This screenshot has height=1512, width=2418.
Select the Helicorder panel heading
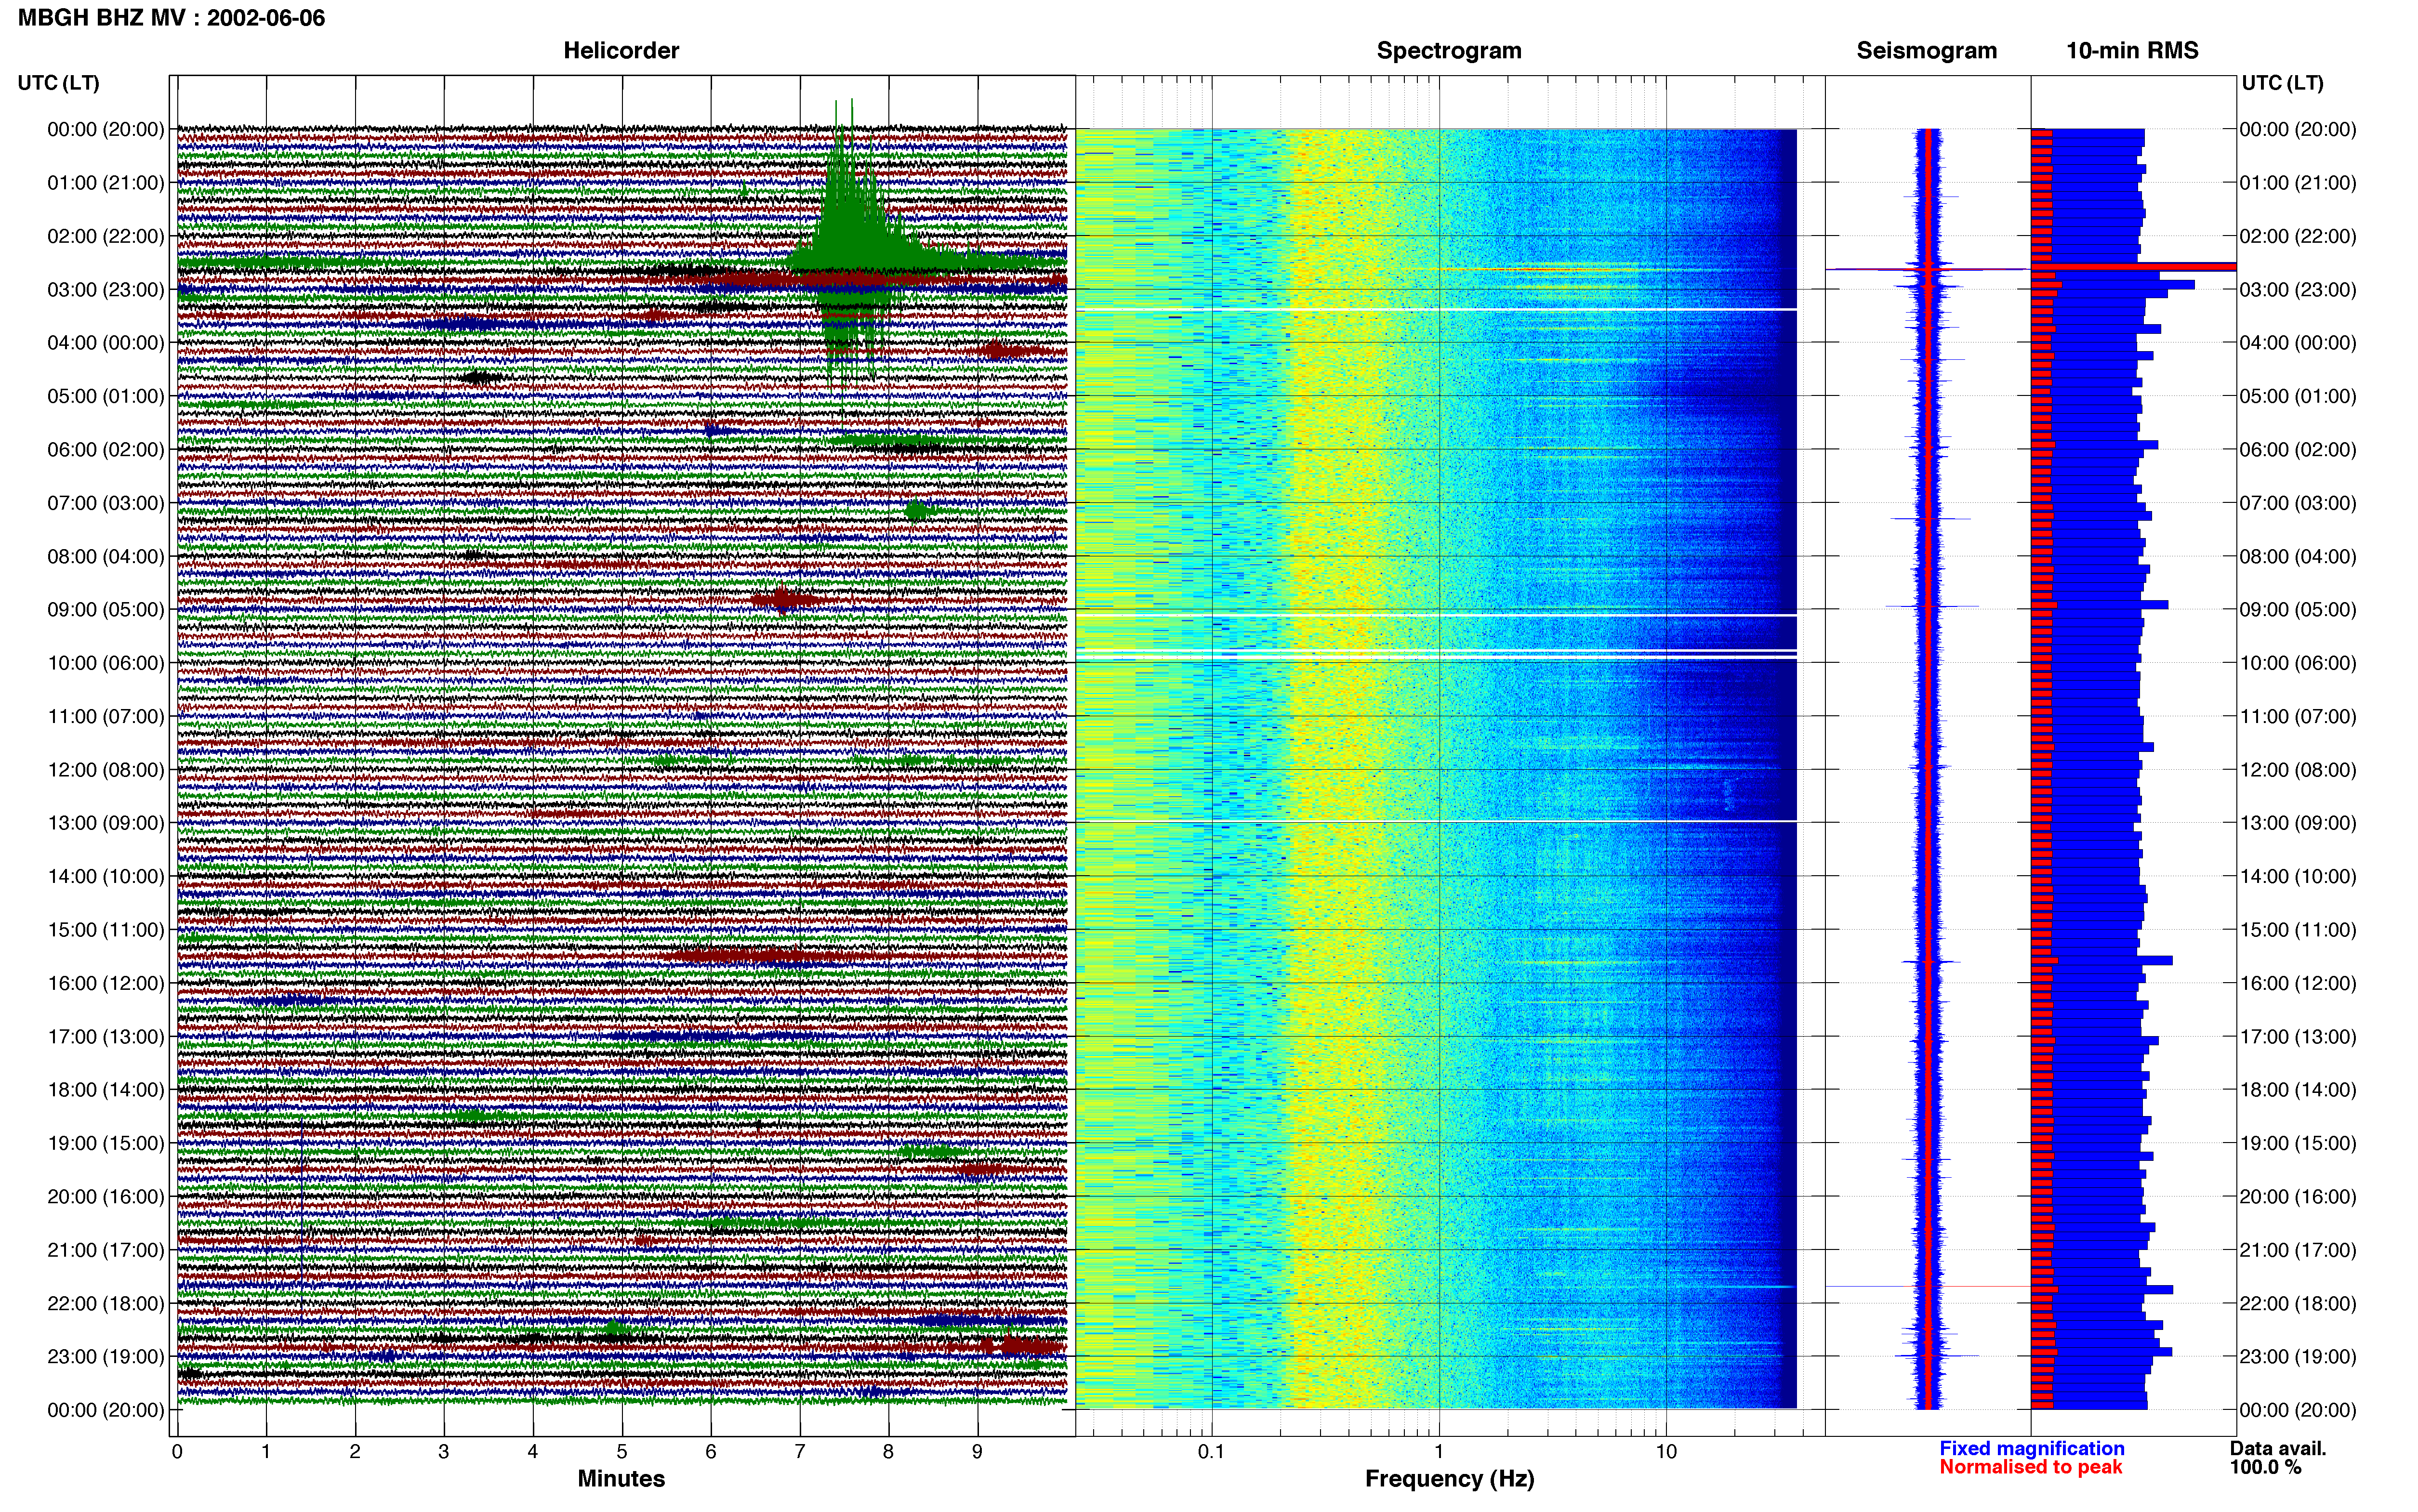pyautogui.click(x=621, y=50)
